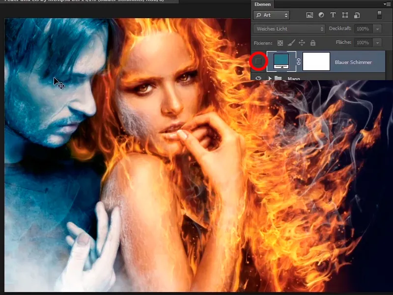Filter layers by smart objects icon
393x295 pixels.
pyautogui.click(x=357, y=15)
